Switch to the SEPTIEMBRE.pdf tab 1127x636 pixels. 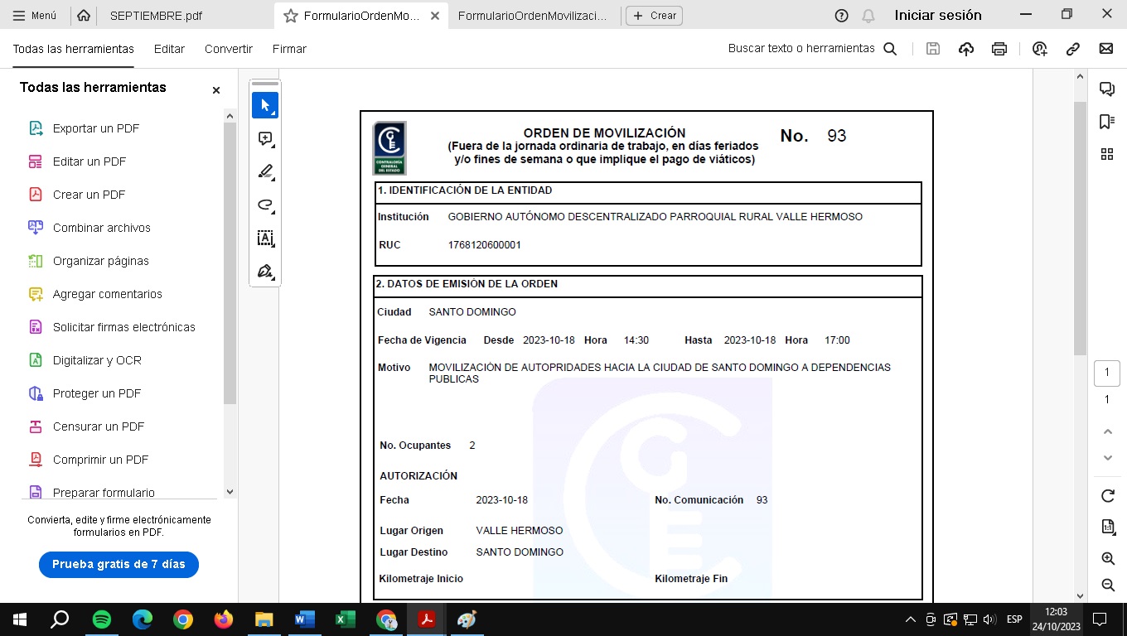point(156,16)
